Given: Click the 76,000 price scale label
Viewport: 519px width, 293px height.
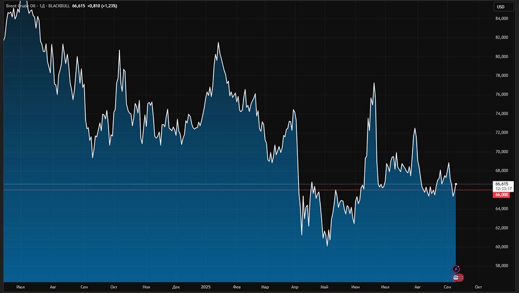Looking at the screenshot, I should [x=501, y=95].
